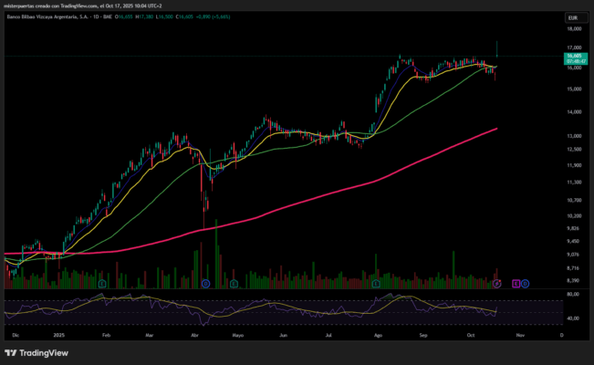This screenshot has width=594, height=365.
Task: Click the Nov label on time axis
Action: click(519, 336)
